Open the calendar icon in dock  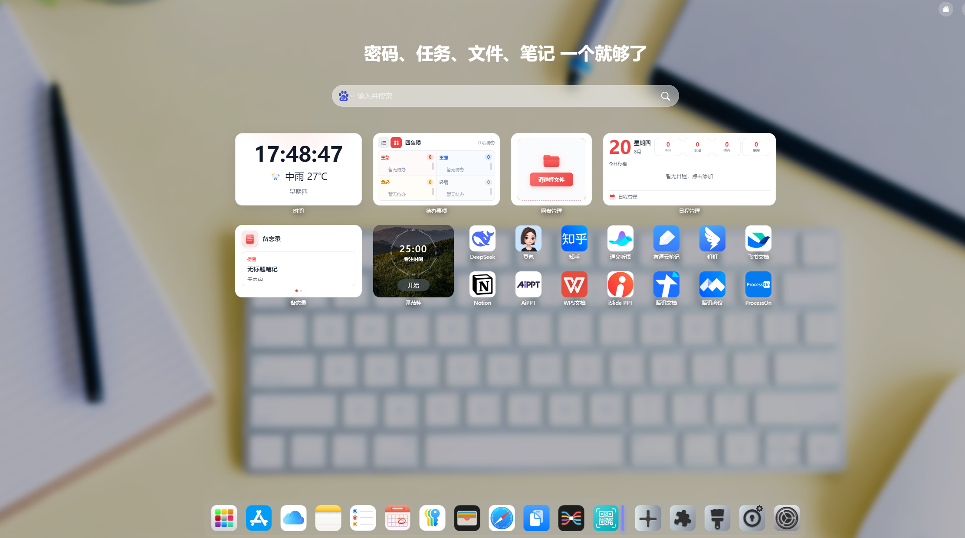[397, 518]
